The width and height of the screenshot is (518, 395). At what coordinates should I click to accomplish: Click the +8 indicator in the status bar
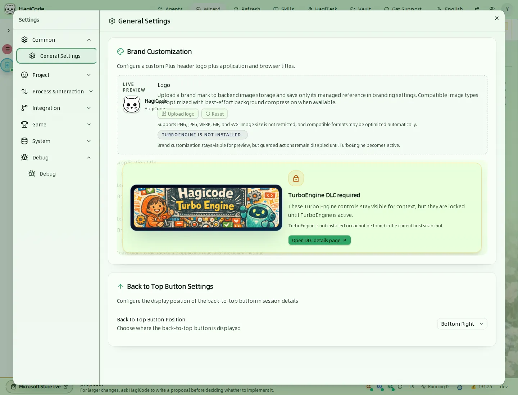(x=412, y=387)
